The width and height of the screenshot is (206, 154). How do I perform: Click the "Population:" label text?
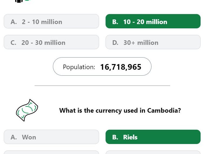[79, 67]
